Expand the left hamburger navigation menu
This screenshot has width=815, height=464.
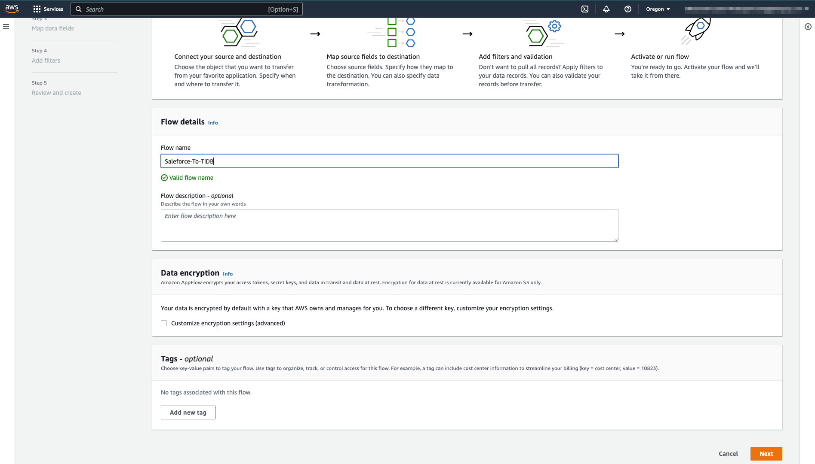[x=6, y=27]
